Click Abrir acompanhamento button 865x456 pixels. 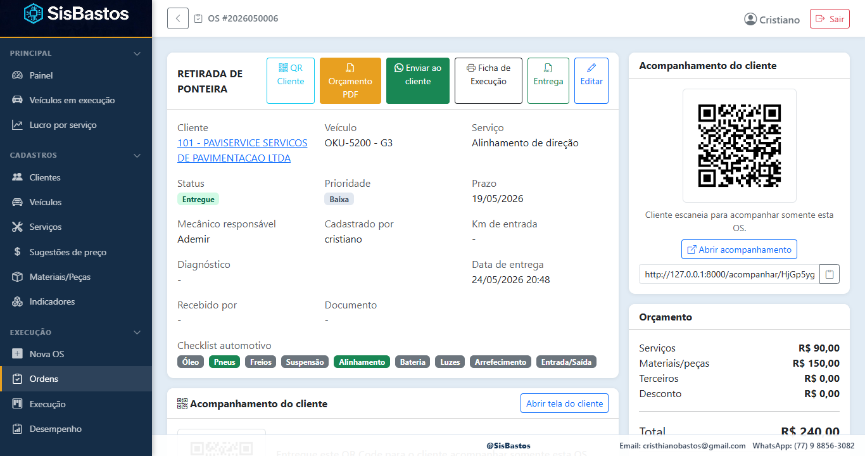[x=739, y=250]
